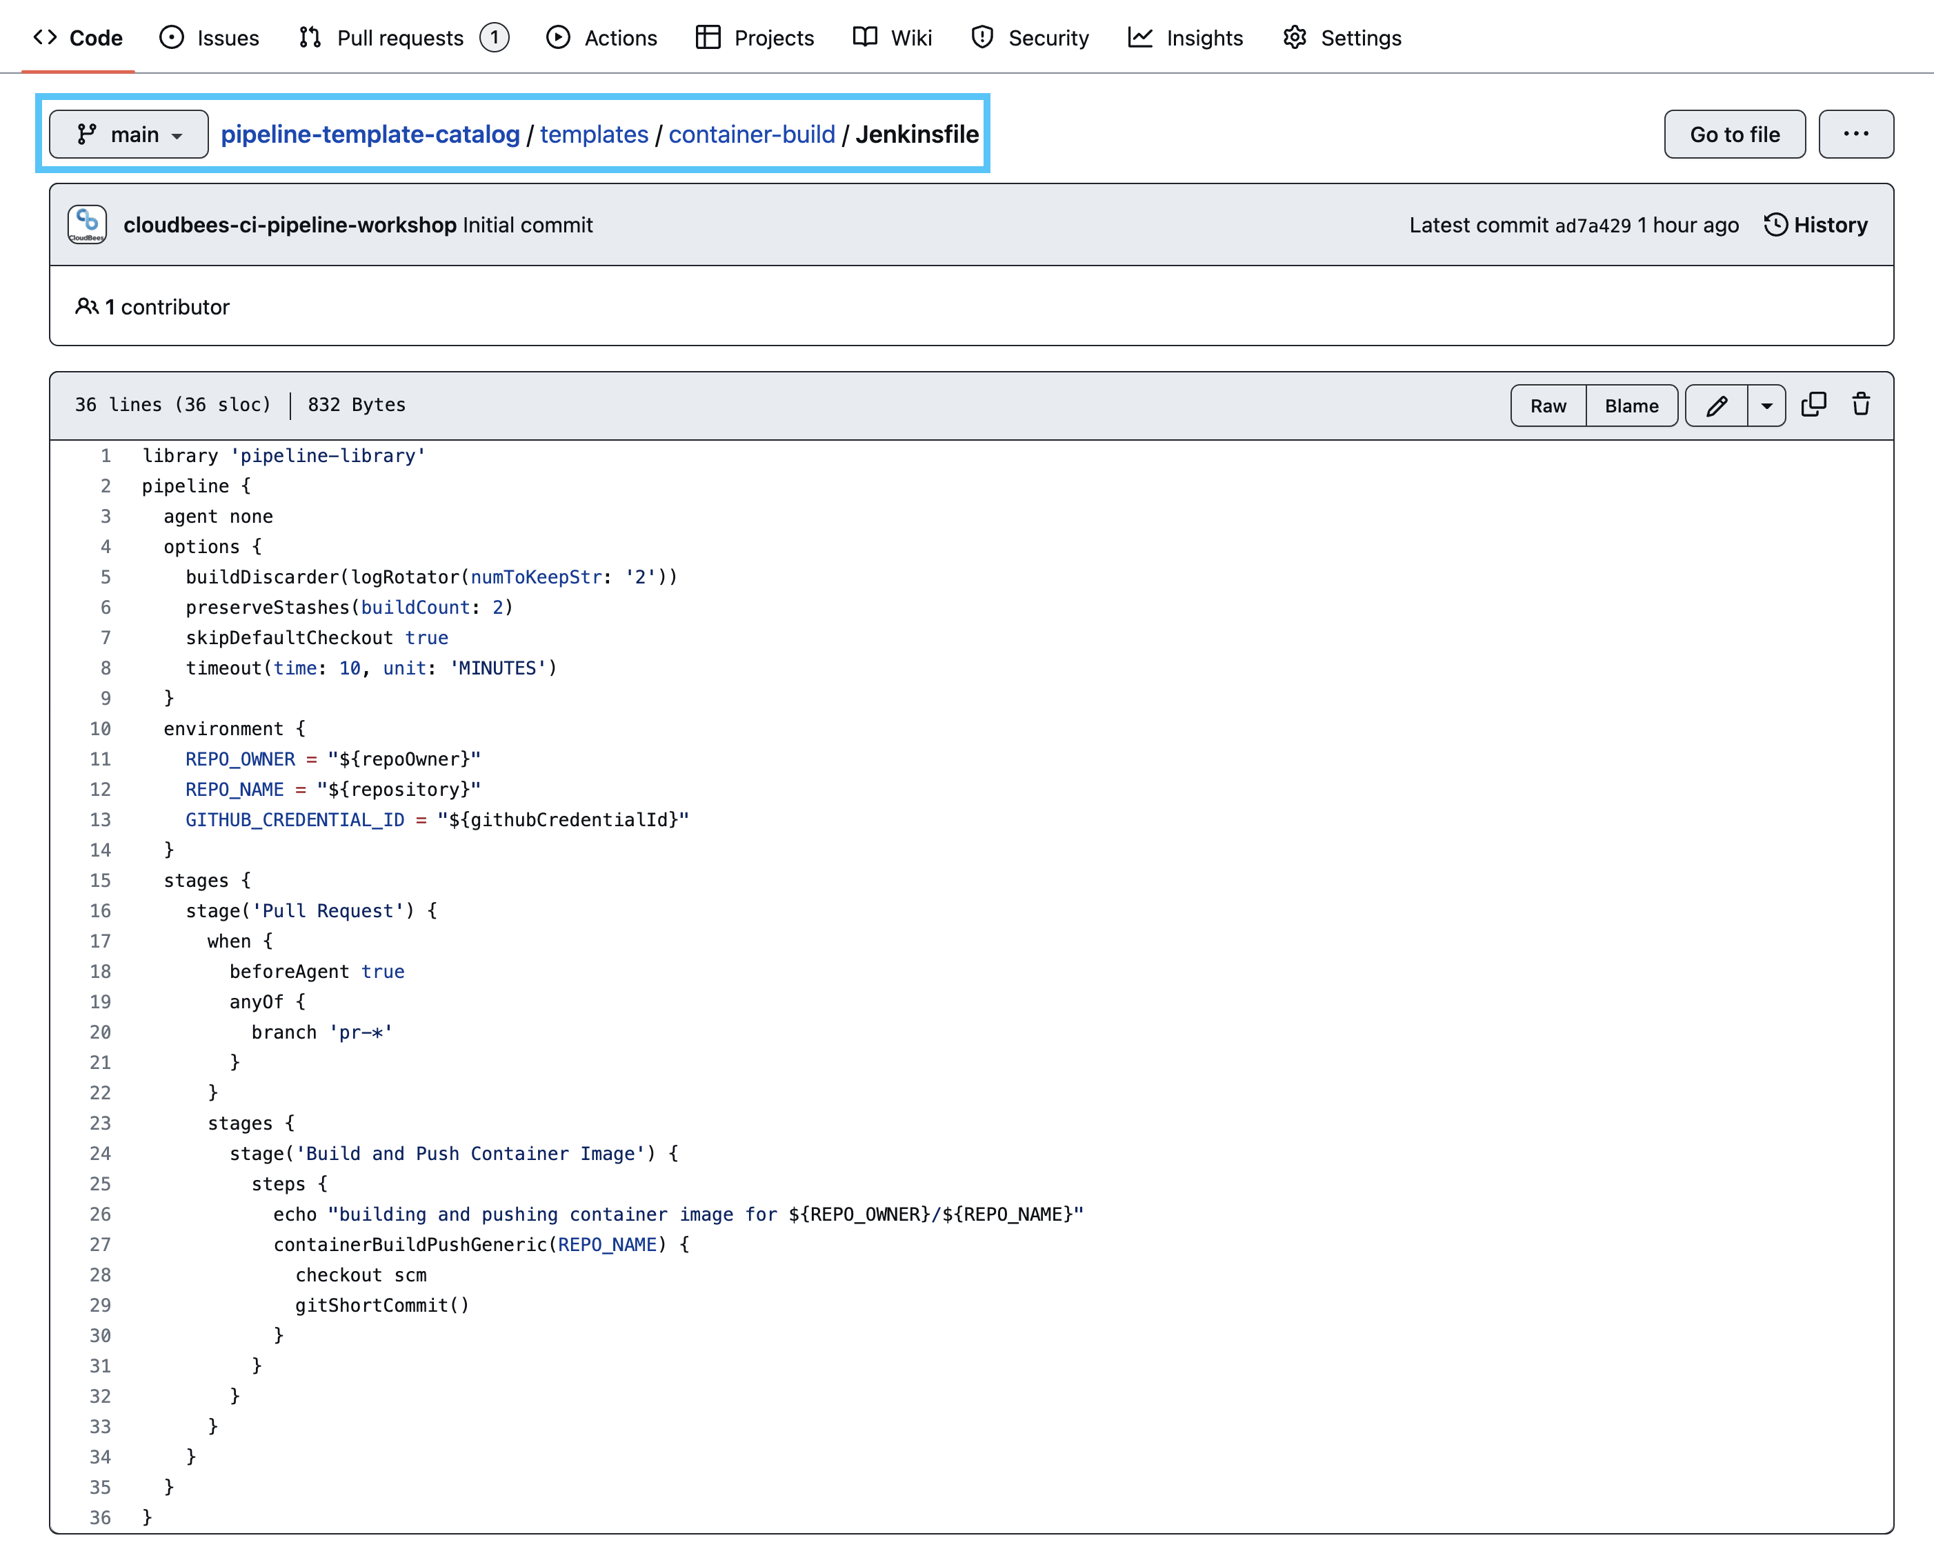Click 'beforeAgent' on line 18
Viewport: 1934px width, 1549px height.
(x=289, y=971)
